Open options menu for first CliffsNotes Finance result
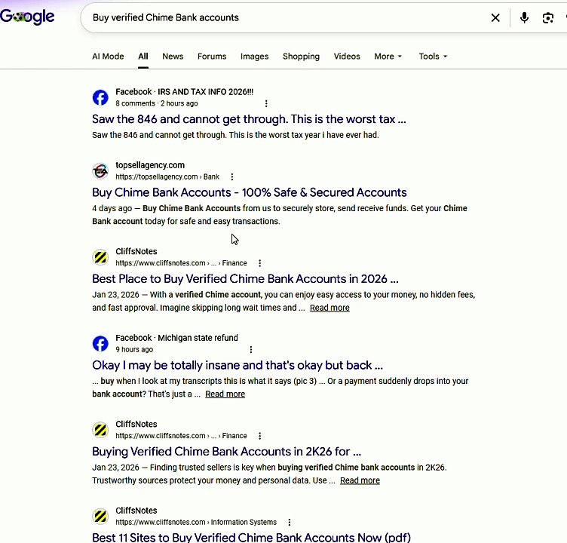Image resolution: width=567 pixels, height=543 pixels. [x=259, y=263]
